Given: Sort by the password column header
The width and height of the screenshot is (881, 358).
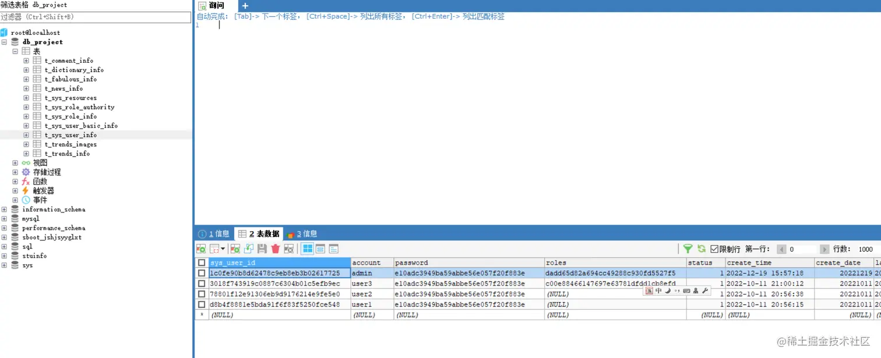Looking at the screenshot, I should pos(469,263).
